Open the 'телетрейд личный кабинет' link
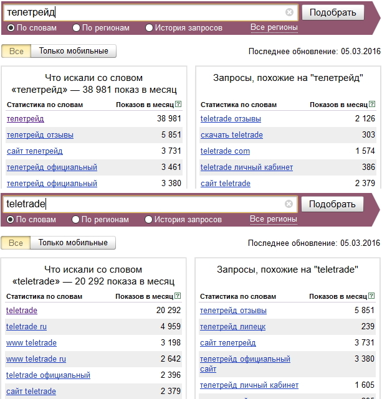 click(x=249, y=385)
